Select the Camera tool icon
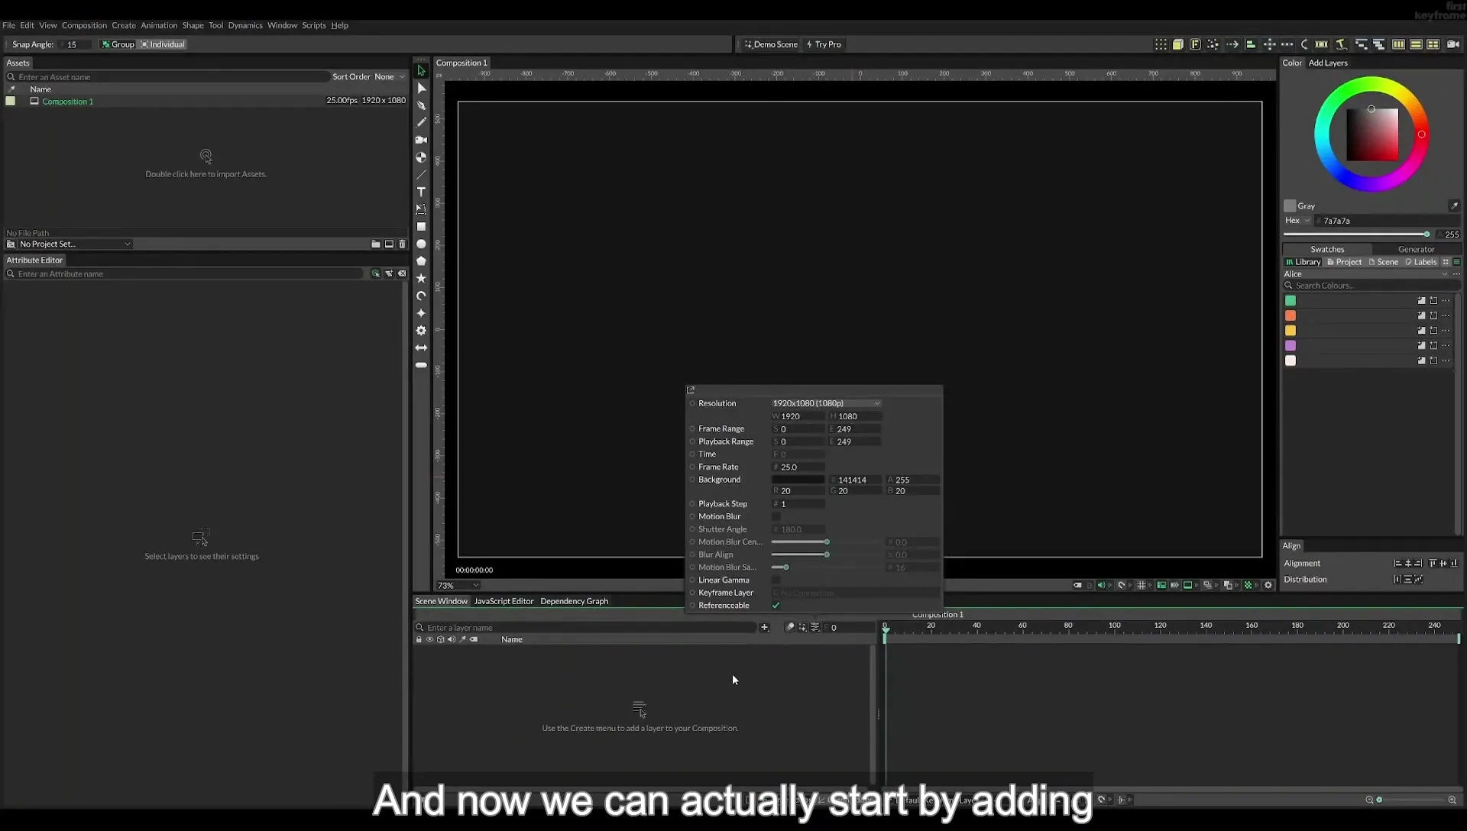 (421, 140)
